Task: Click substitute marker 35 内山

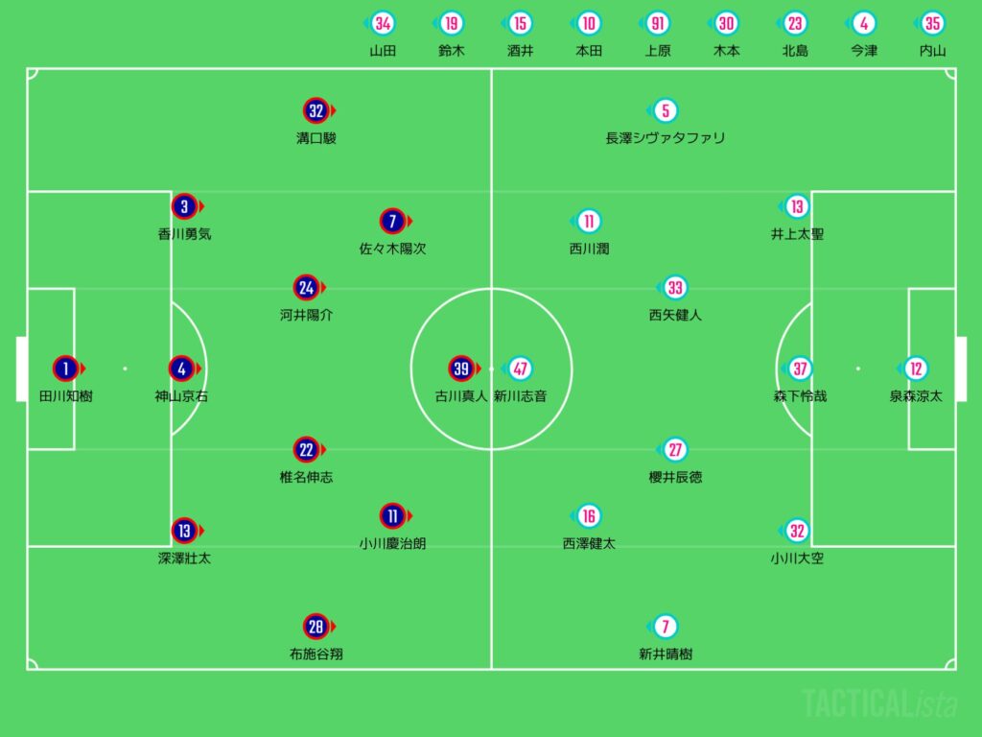Action: point(931,24)
